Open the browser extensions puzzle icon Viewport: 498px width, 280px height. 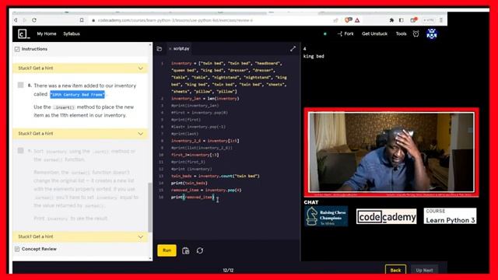pyautogui.click(x=391, y=20)
